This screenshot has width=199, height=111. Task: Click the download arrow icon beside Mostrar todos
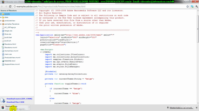pyautogui.click(x=168, y=108)
